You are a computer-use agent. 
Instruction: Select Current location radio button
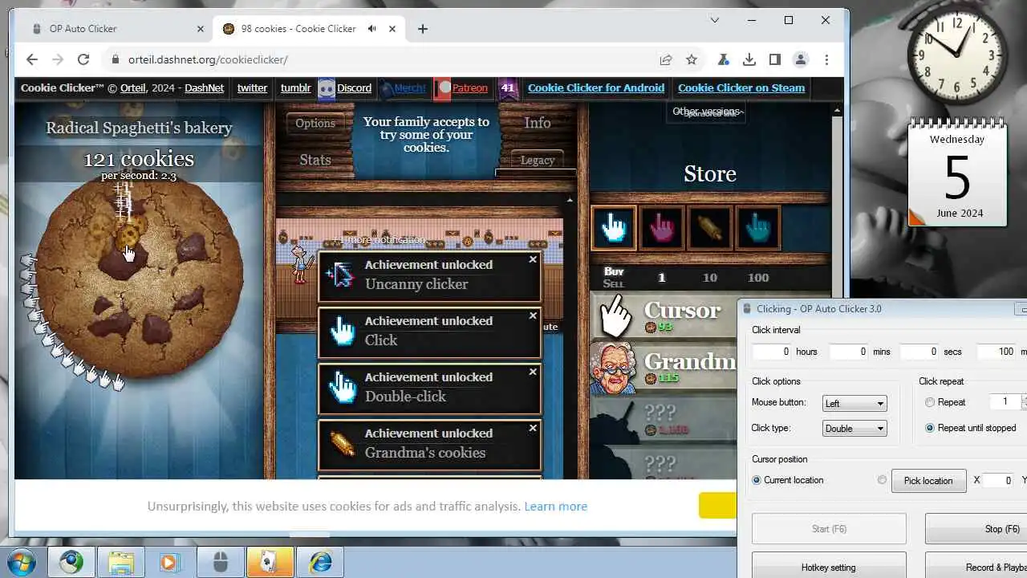757,480
